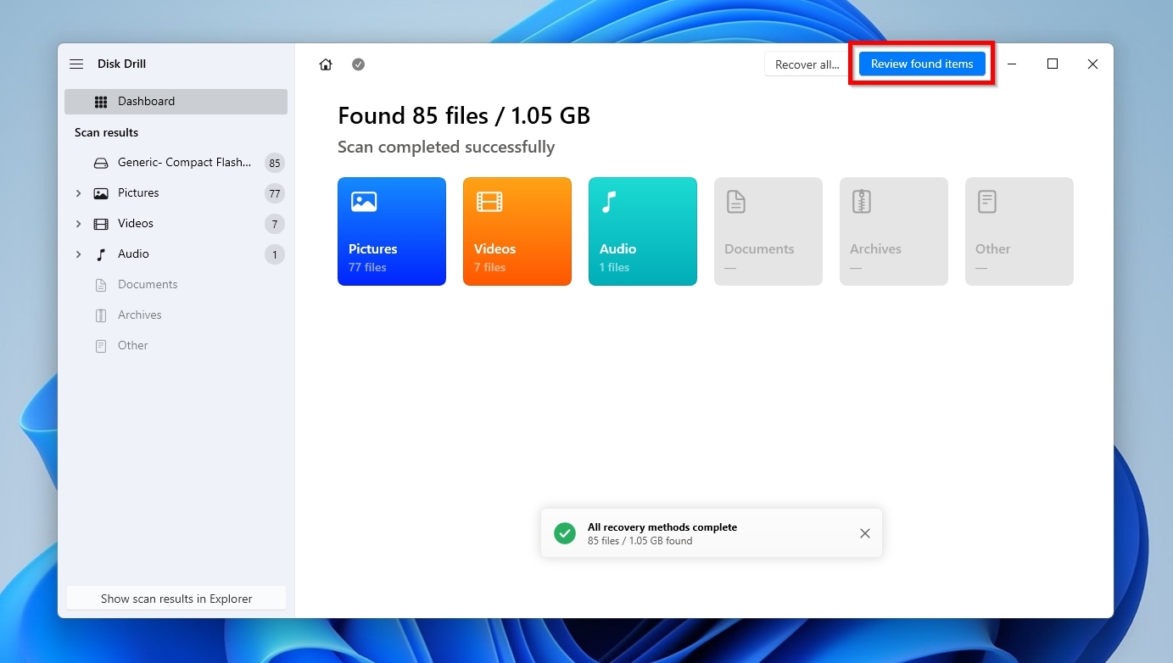Select Pictures label in scan results
This screenshot has height=663, width=1173.
(x=138, y=193)
